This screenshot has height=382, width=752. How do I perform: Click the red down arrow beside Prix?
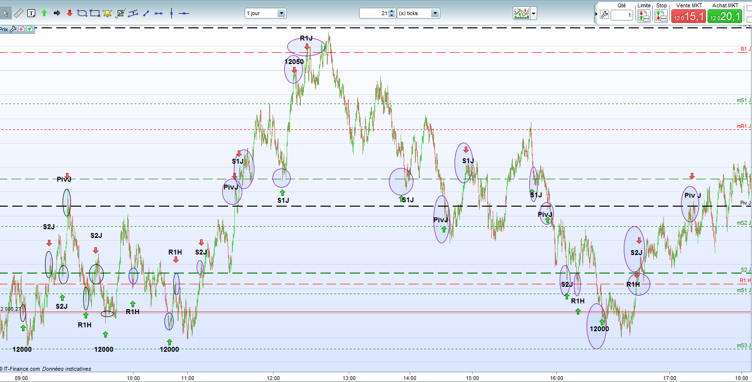pyautogui.click(x=21, y=29)
